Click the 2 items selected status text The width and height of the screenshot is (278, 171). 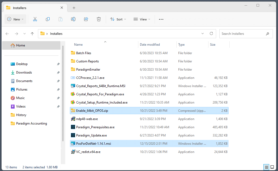34,167
